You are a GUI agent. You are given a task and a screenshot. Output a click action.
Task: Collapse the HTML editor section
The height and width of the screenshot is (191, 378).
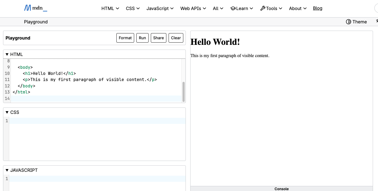[x=94, y=54]
